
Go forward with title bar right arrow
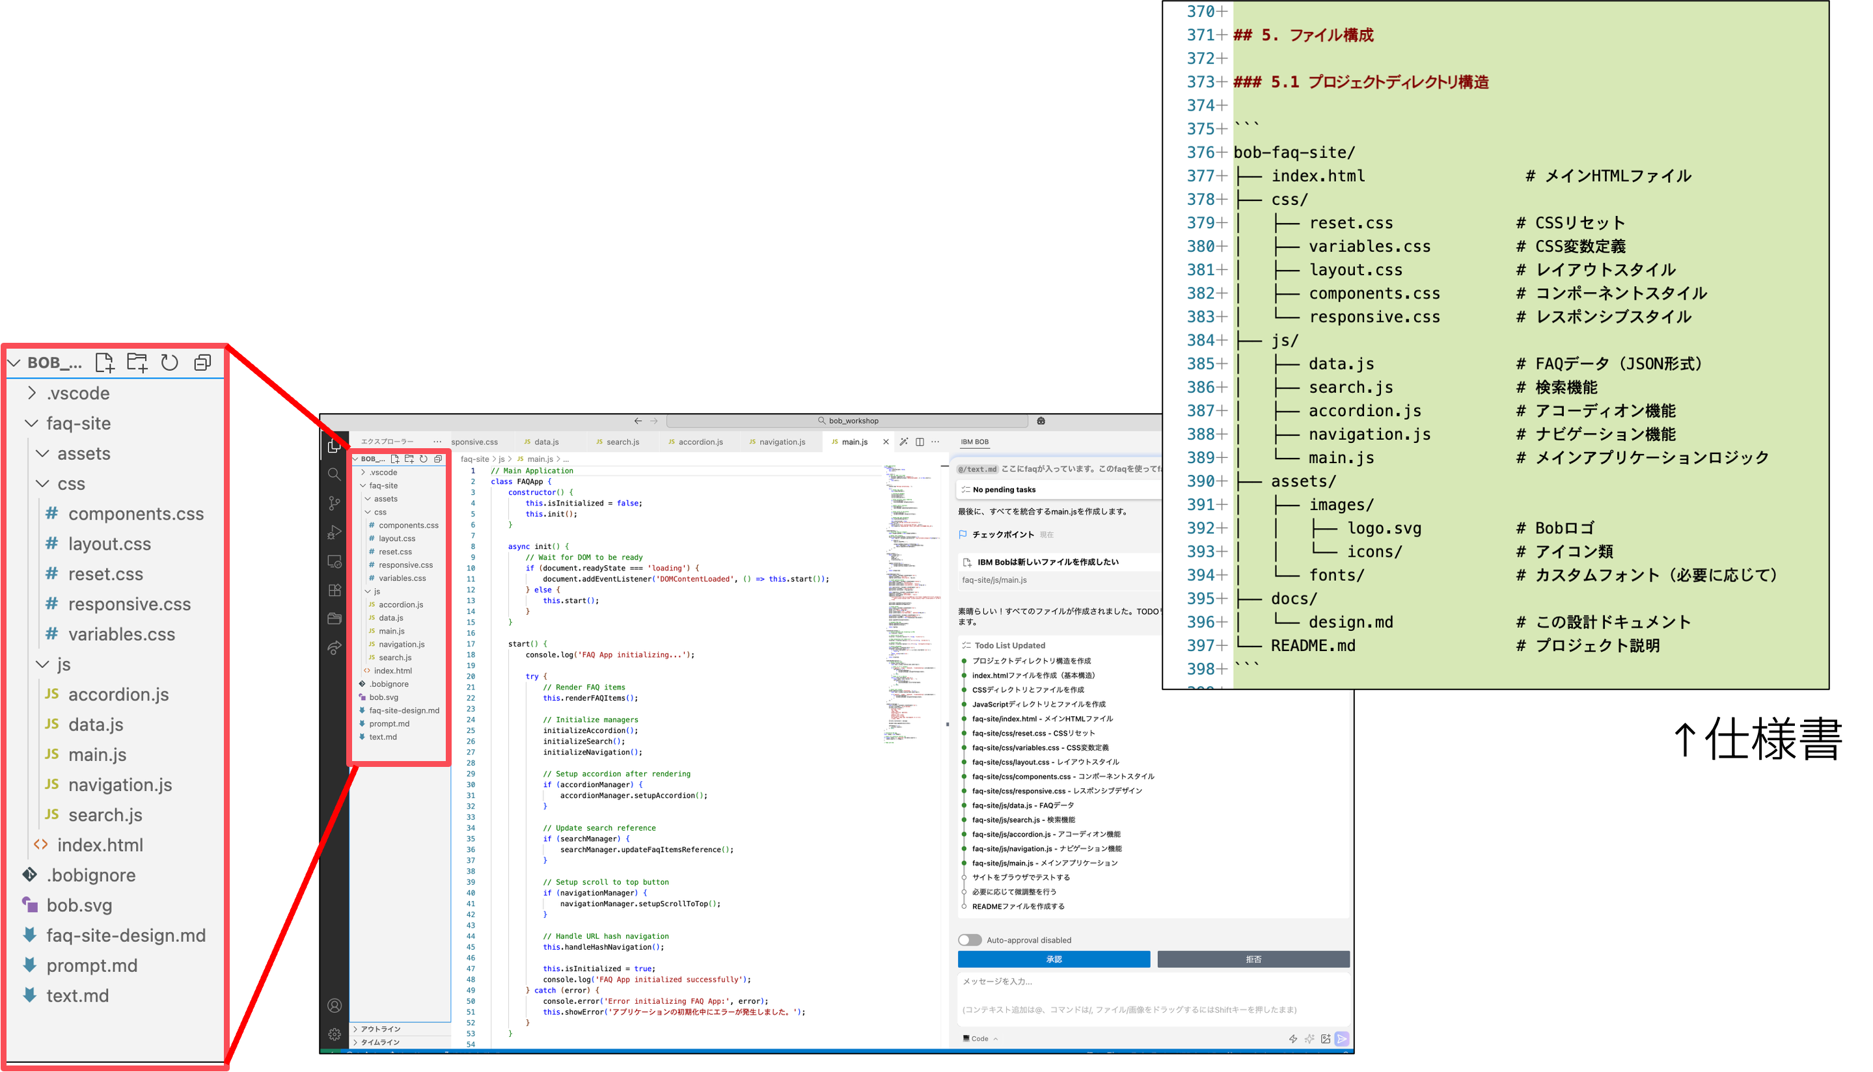pyautogui.click(x=654, y=421)
